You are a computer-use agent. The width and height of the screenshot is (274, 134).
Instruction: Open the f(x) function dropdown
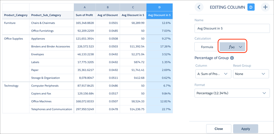[232, 47]
